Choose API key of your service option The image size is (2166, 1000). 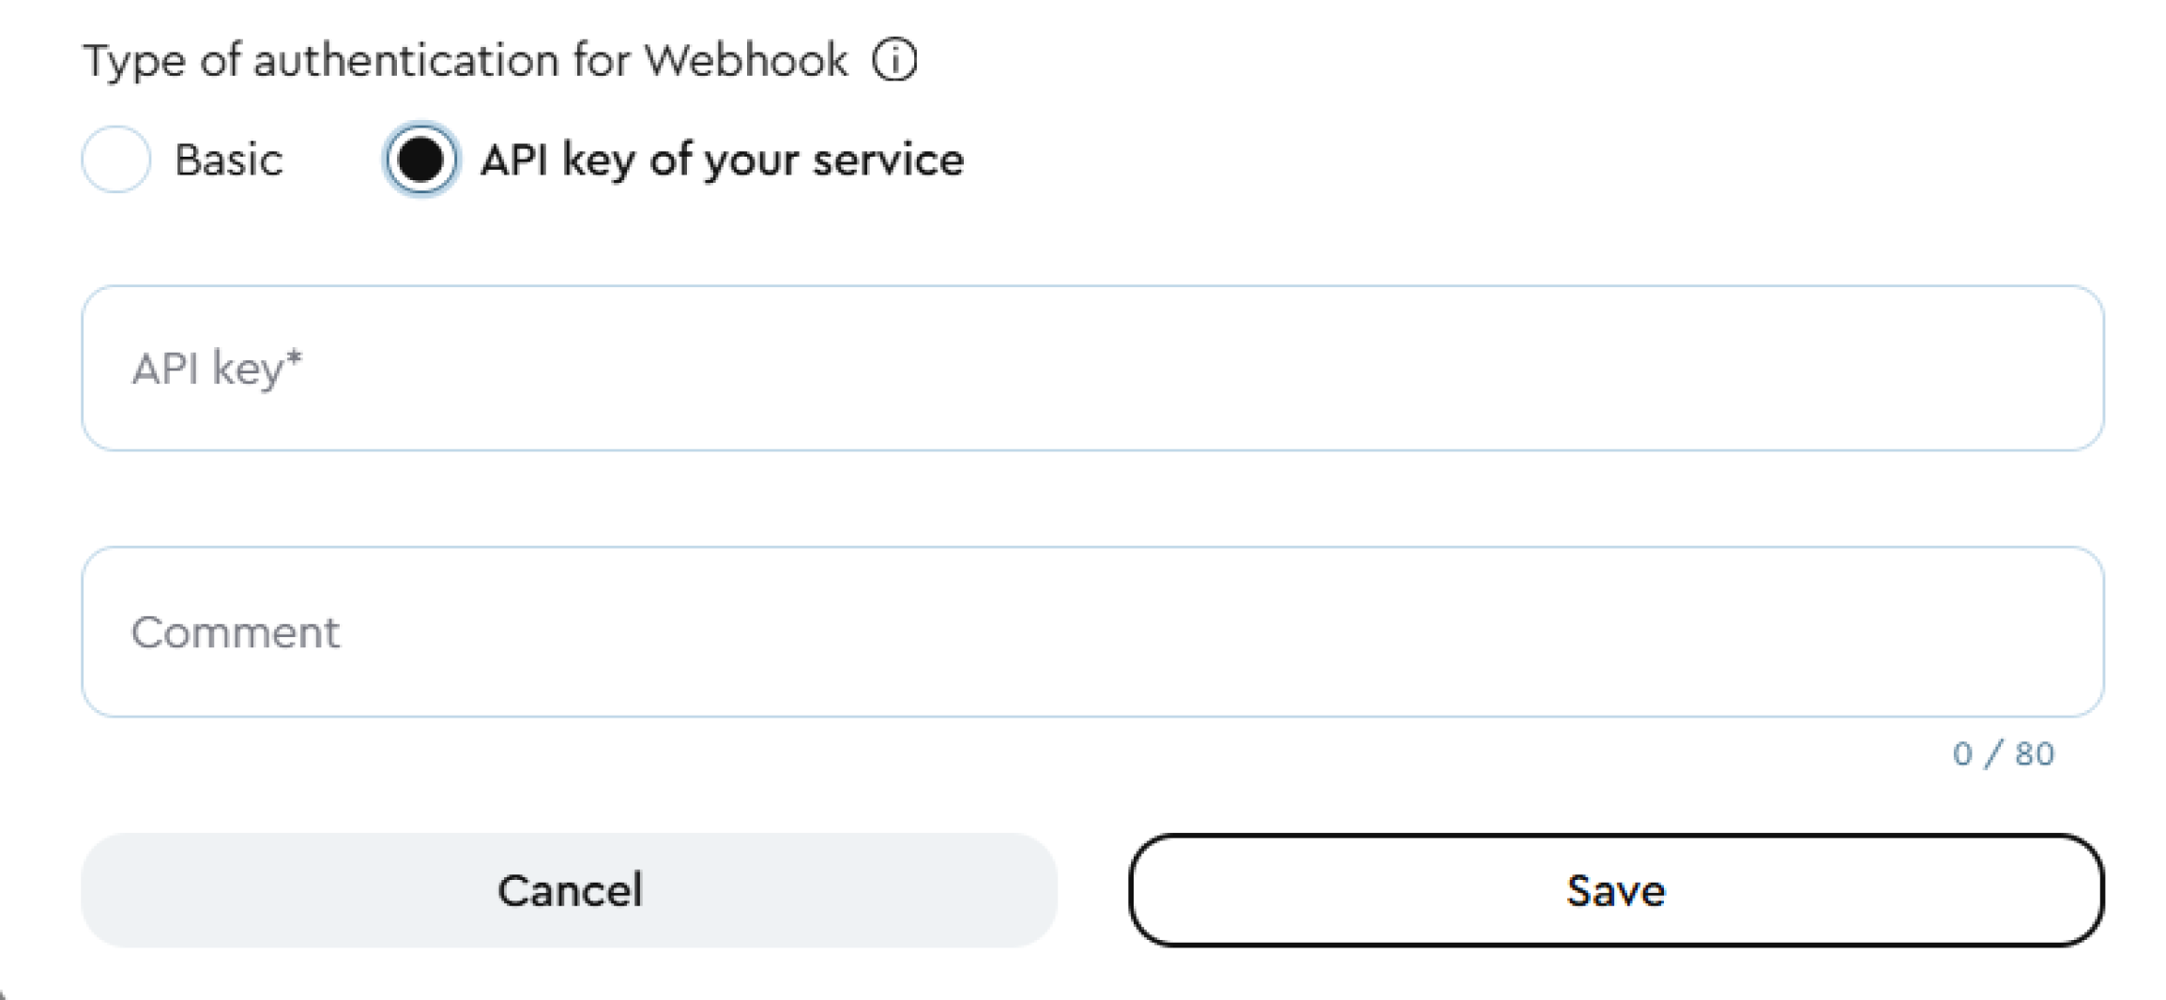[420, 160]
